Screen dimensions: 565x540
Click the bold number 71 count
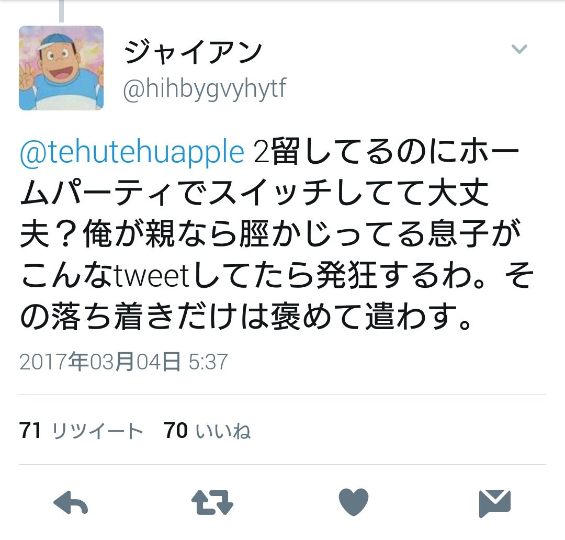coord(30,431)
